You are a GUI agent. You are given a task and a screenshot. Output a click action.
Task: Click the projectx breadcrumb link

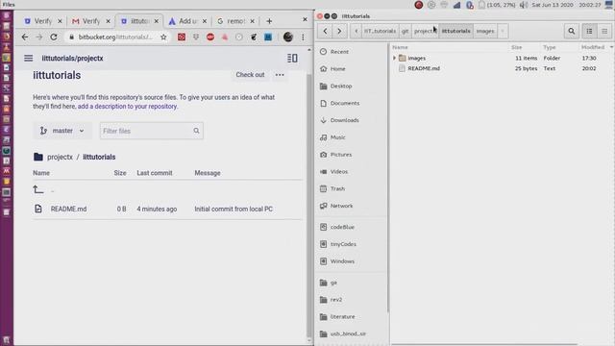pyautogui.click(x=60, y=157)
